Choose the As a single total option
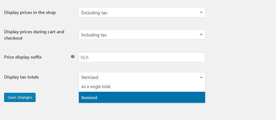 point(142,87)
